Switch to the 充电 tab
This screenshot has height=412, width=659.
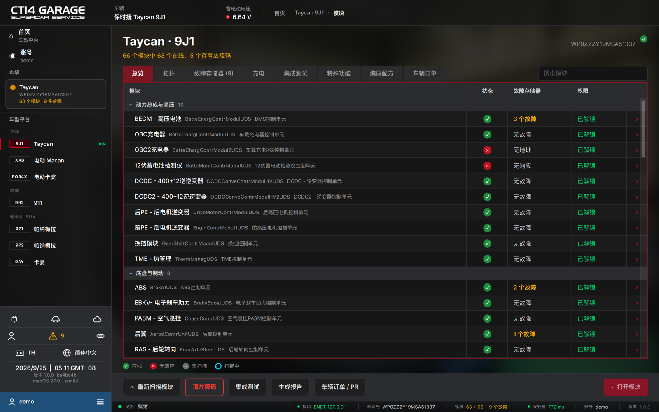[x=259, y=74]
